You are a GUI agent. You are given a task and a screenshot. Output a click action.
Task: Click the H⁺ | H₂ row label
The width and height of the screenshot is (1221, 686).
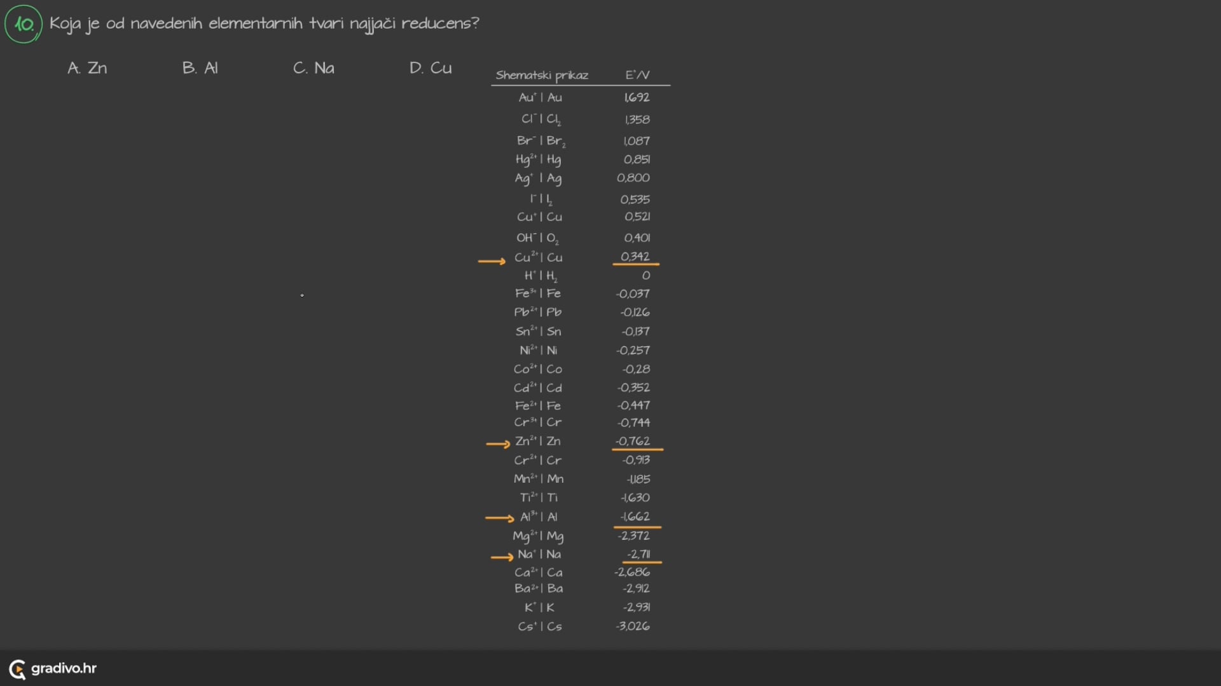[541, 276]
